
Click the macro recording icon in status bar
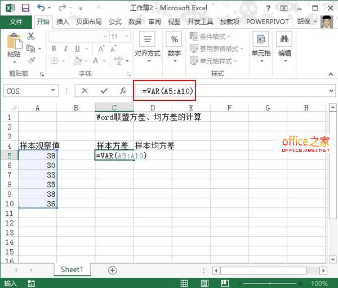(x=31, y=283)
